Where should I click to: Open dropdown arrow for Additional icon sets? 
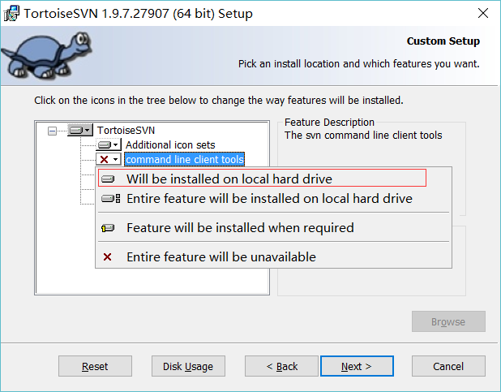[x=116, y=145]
